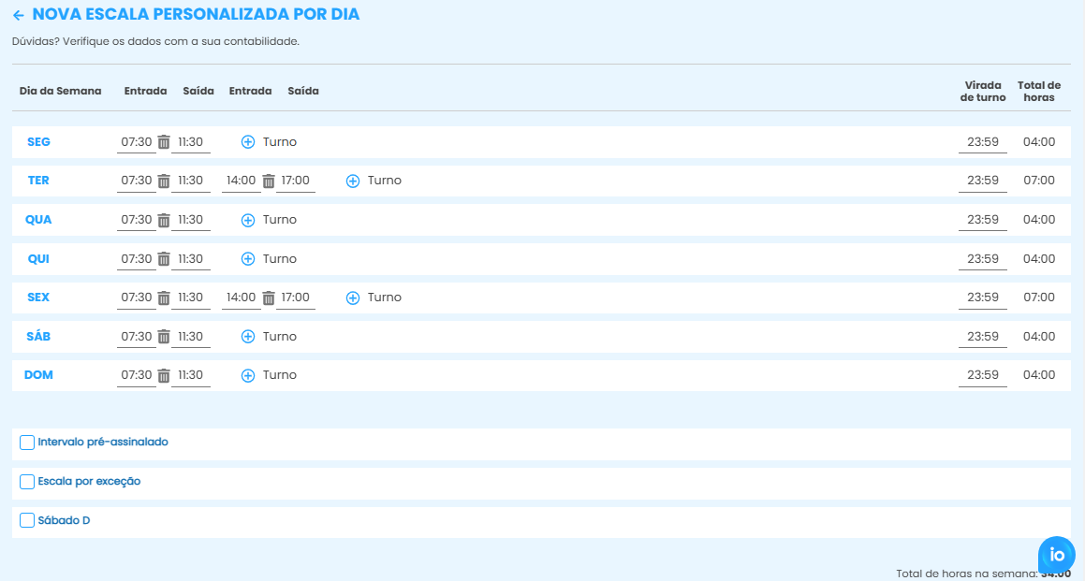Toggle the Sábado D checkbox

click(27, 520)
